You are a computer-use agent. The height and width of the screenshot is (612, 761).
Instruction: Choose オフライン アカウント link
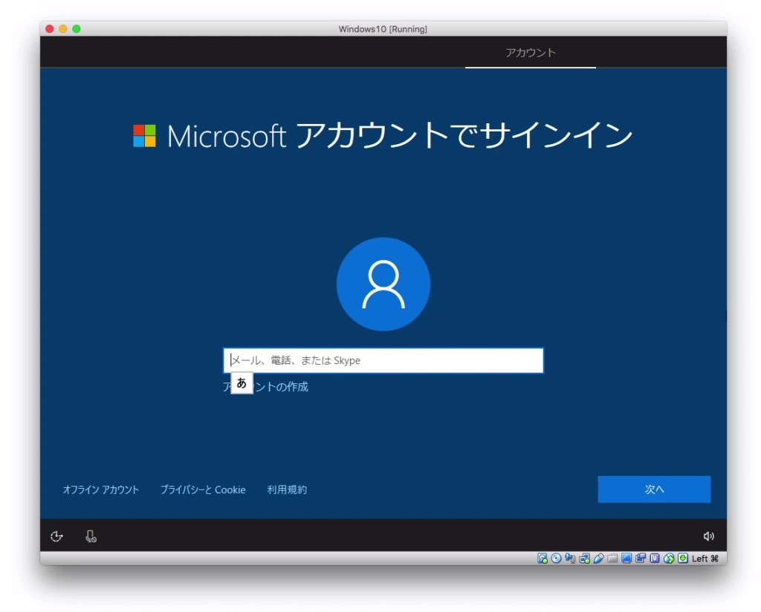[x=101, y=489]
